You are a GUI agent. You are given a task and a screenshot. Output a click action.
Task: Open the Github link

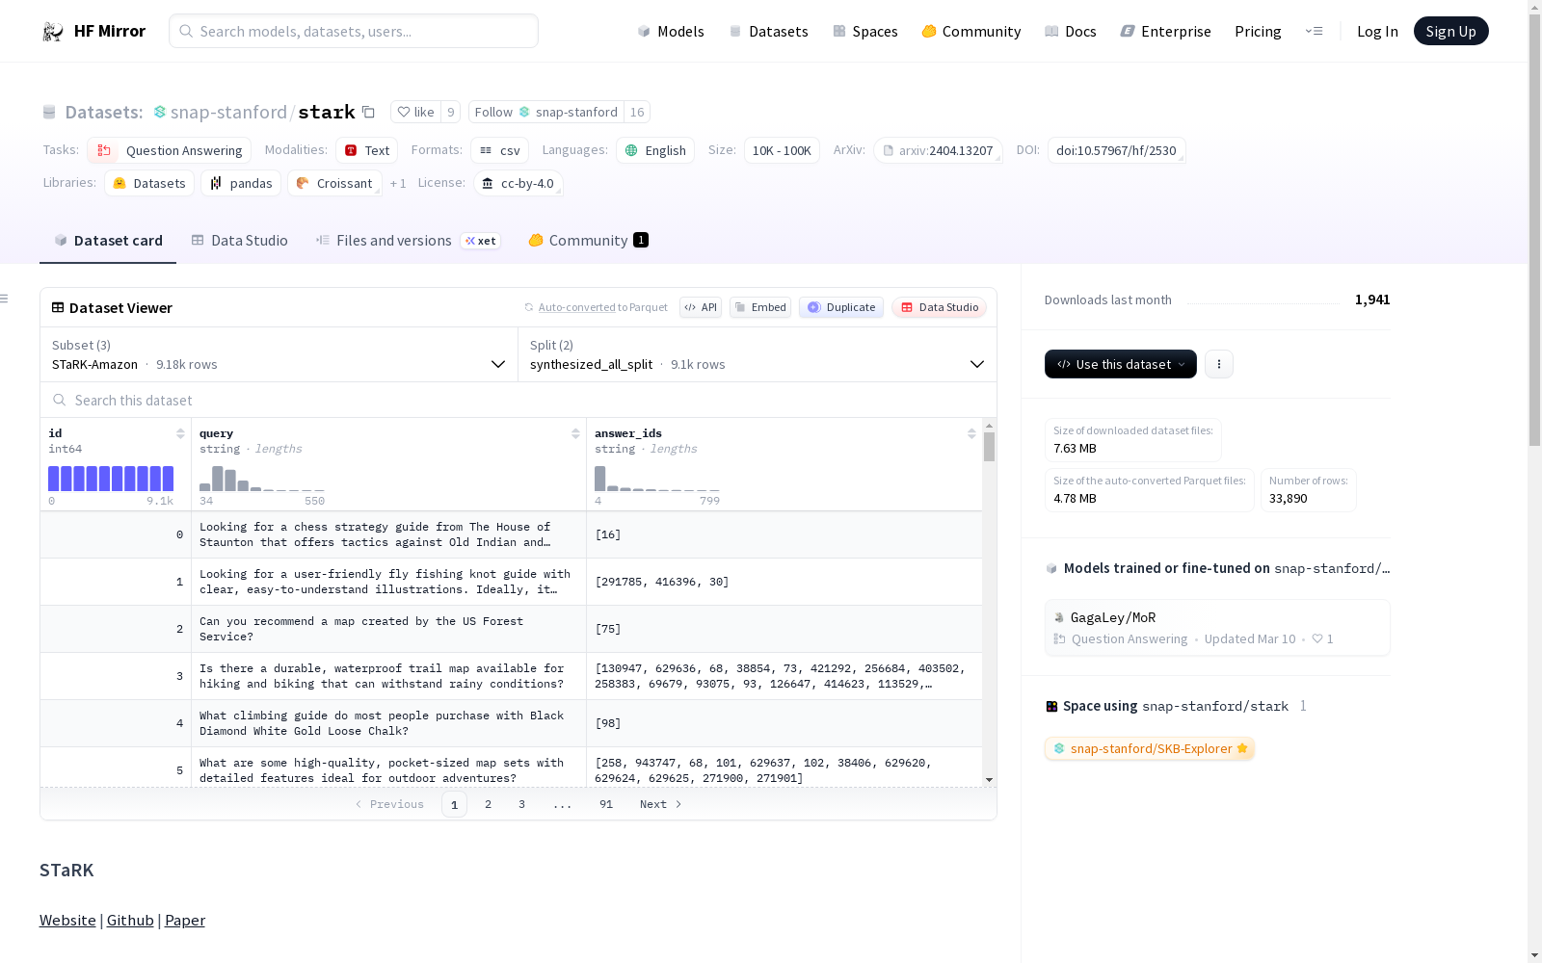coord(130,920)
